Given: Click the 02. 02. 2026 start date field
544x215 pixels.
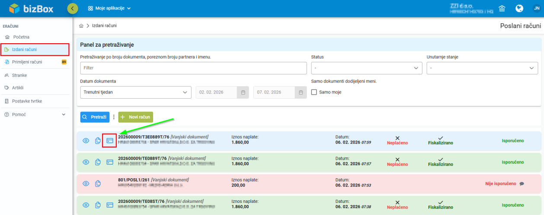Looking at the screenshot, I should [216, 92].
